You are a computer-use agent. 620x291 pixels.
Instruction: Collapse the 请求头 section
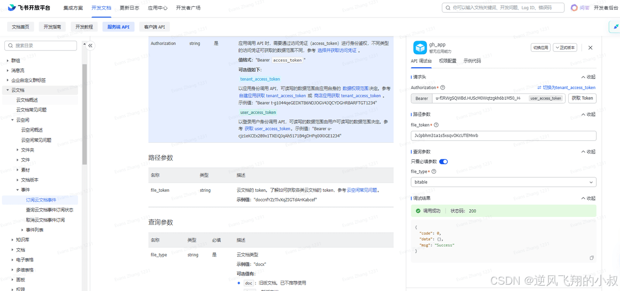pyautogui.click(x=588, y=77)
